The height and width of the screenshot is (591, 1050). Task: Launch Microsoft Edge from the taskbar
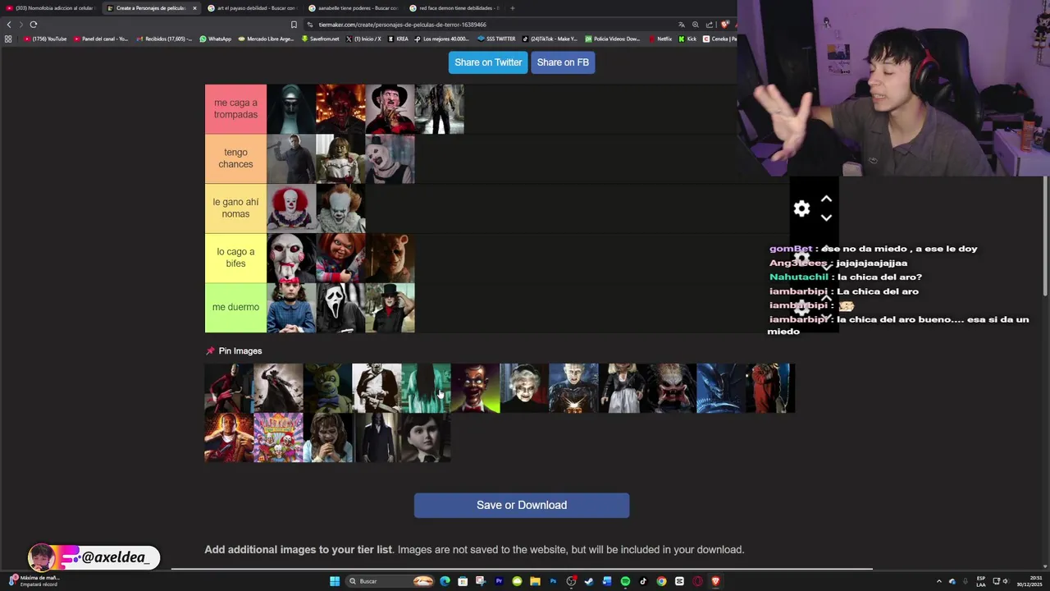445,581
